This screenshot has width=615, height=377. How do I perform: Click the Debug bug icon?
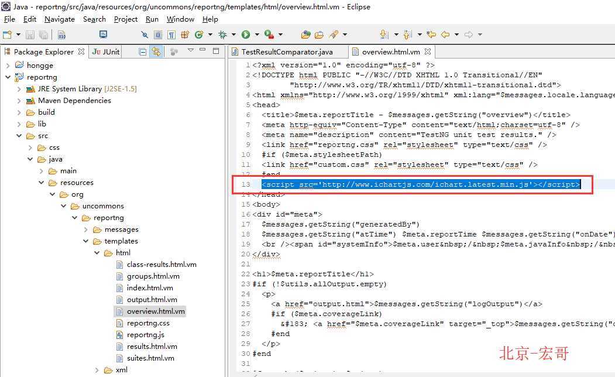click(222, 35)
